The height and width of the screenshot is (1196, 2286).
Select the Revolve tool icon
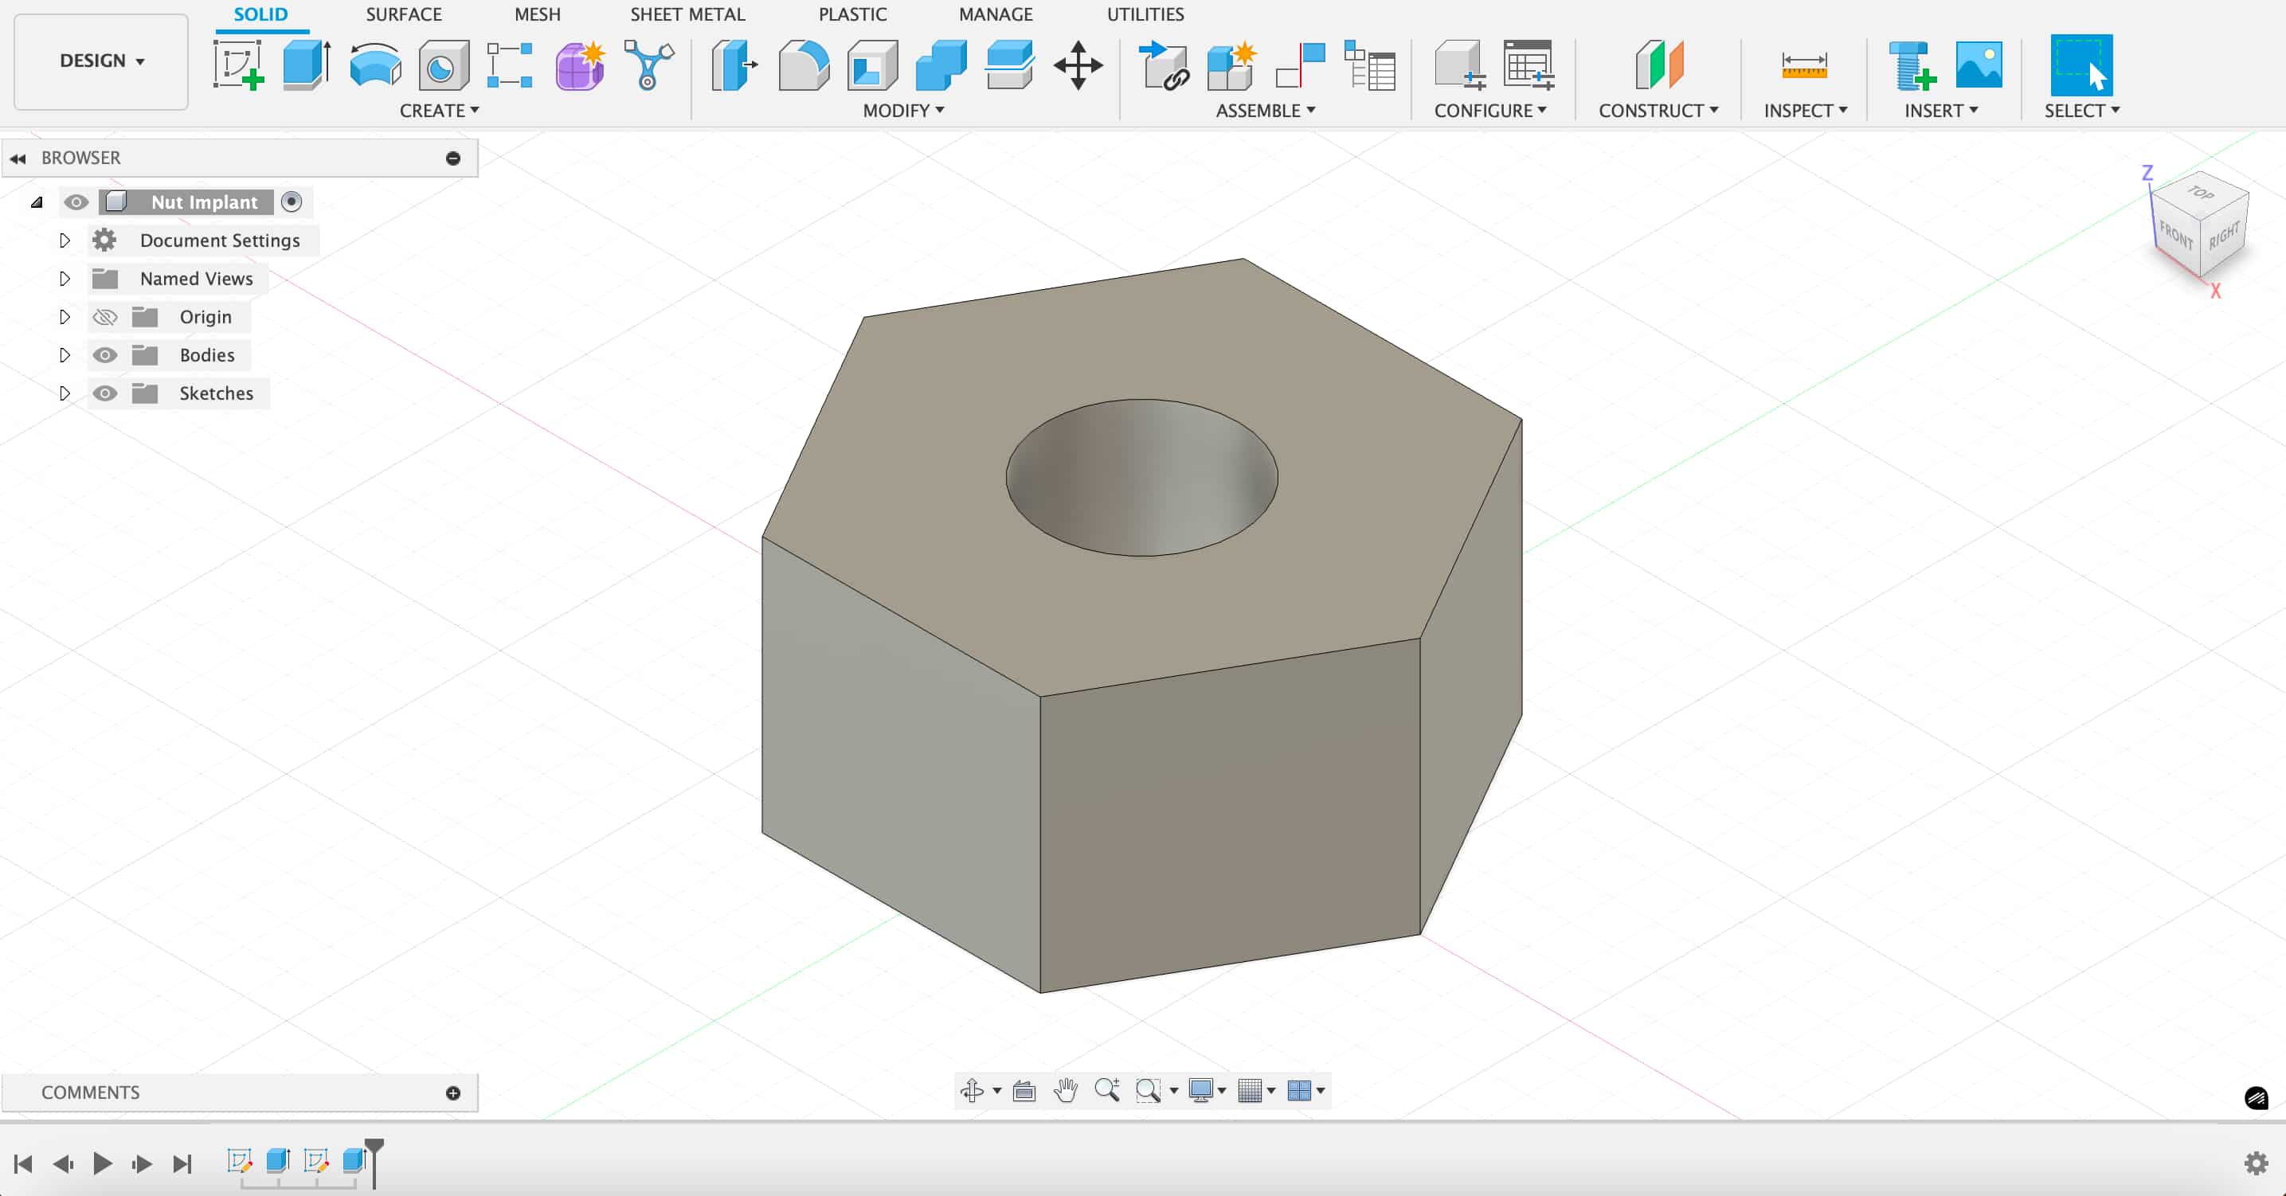(374, 64)
